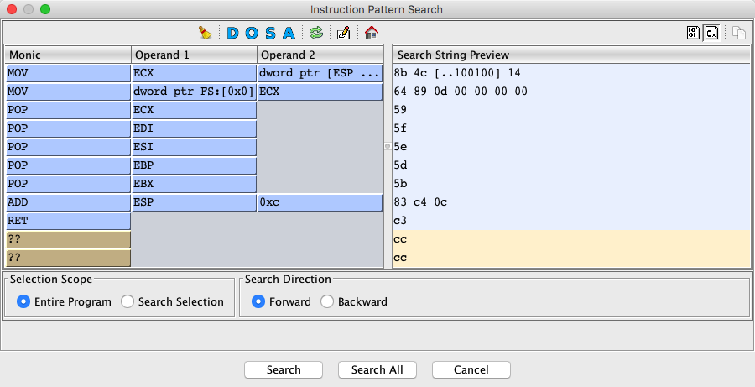
Task: Select the Entire Program radio button
Action: [x=23, y=301]
